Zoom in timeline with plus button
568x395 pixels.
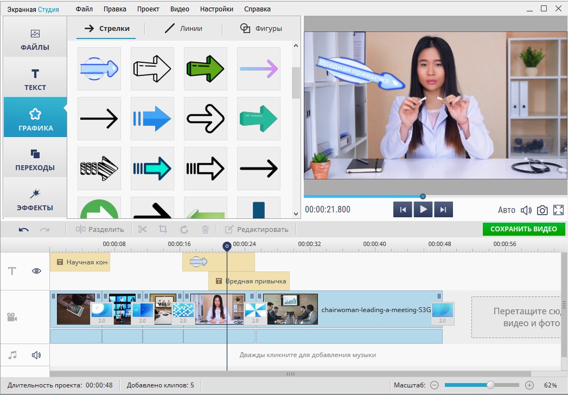(x=529, y=385)
